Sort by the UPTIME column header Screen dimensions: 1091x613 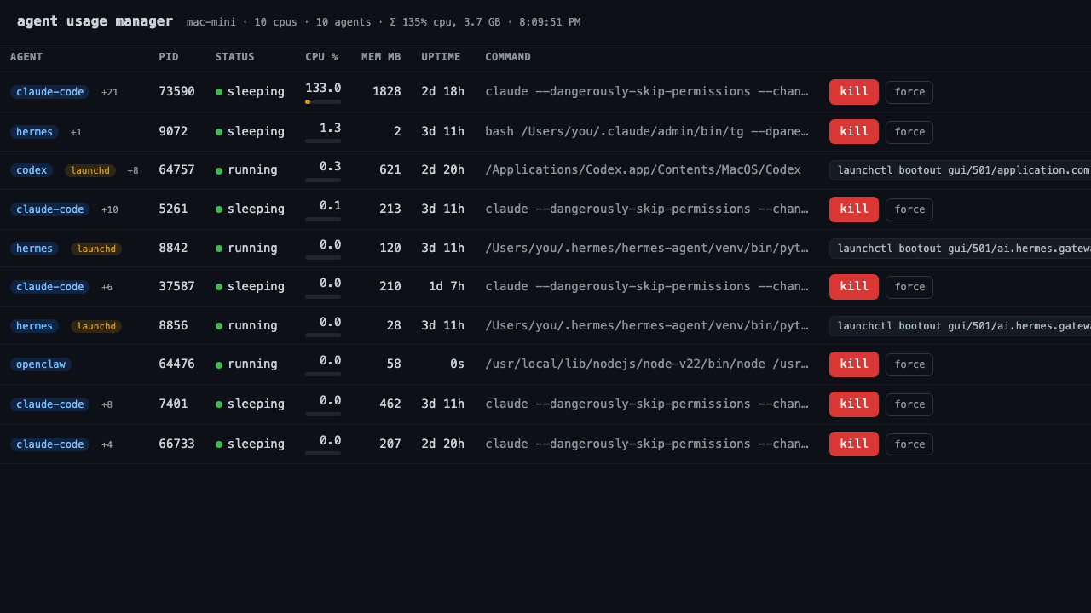point(441,57)
